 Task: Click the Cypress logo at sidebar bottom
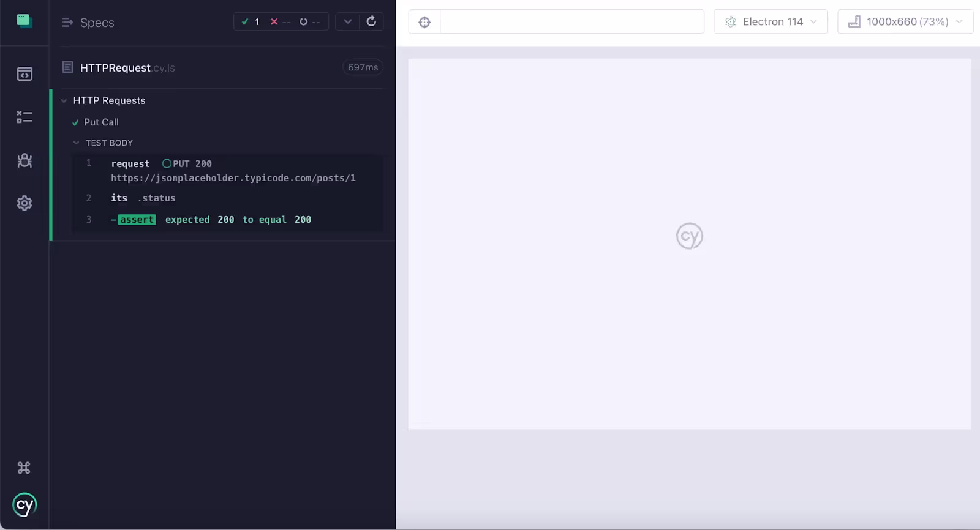tap(24, 505)
